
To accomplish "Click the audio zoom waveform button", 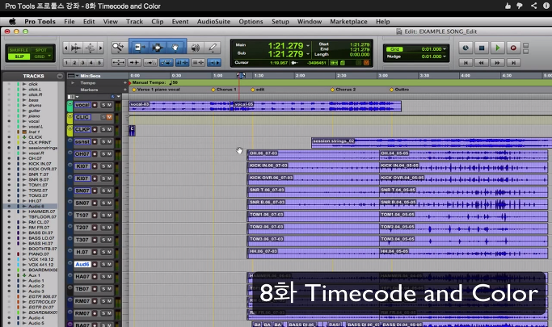I will pyautogui.click(x=76, y=48).
